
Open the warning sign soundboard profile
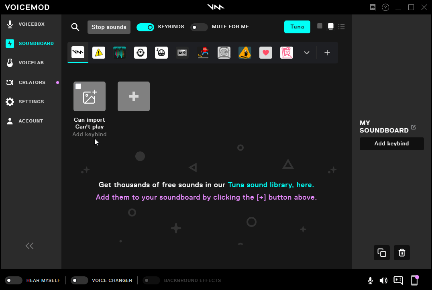[x=99, y=53]
